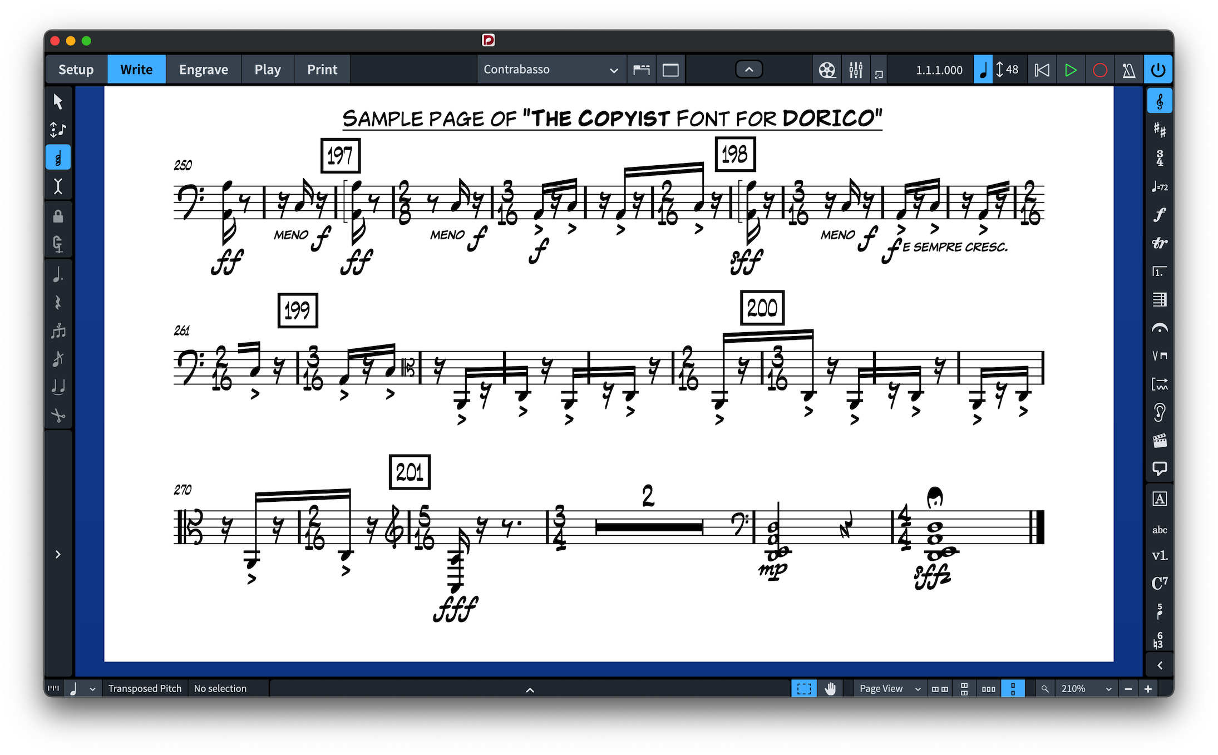Open the Text abc tool
Viewport: 1218px width, 755px height.
1160,529
